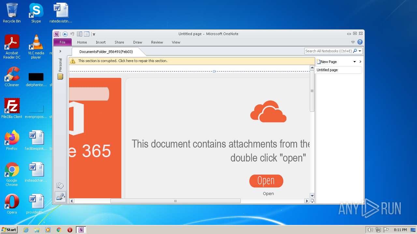Click the Dock to Desktop icon
Viewport: 417px width, 234px height.
79,34
